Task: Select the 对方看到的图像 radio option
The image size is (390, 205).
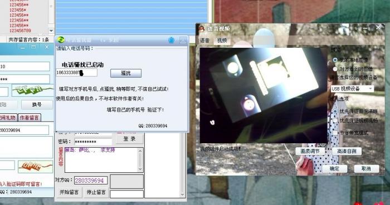Action: click(335, 69)
